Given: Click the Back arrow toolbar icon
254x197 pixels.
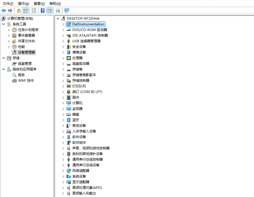Looking at the screenshot, I should coord(4,10).
